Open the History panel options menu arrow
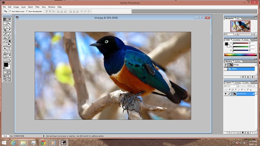 [x=256, y=61]
